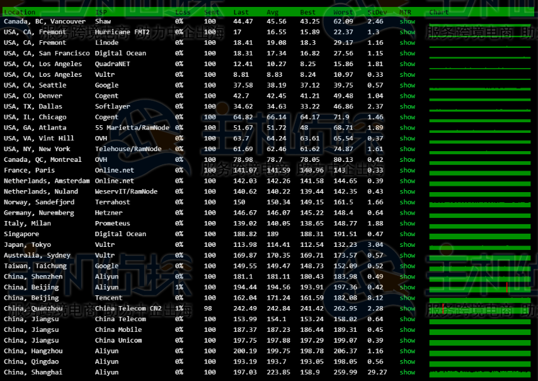Viewport: 538px width, 381px height.
Task: Click the MTR show link for Vancouver Shaw
Action: pyautogui.click(x=407, y=21)
